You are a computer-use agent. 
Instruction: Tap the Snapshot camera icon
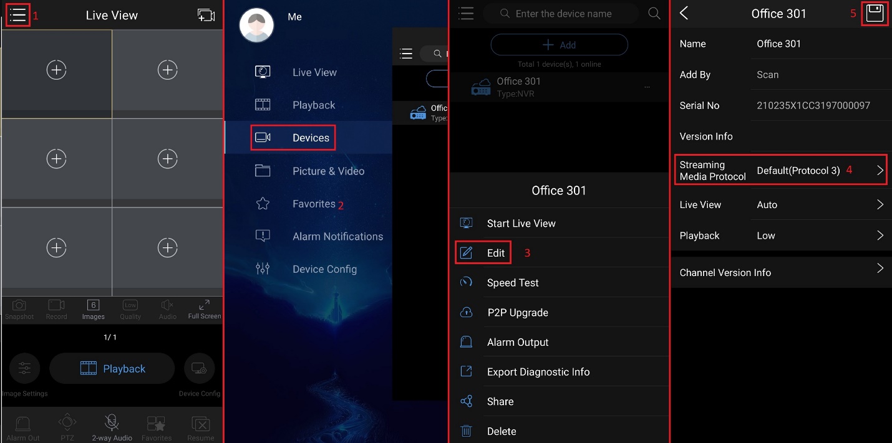click(x=19, y=305)
